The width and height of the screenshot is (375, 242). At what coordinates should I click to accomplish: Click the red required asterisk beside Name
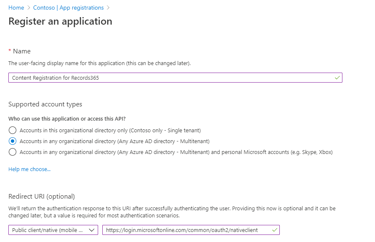click(10, 51)
